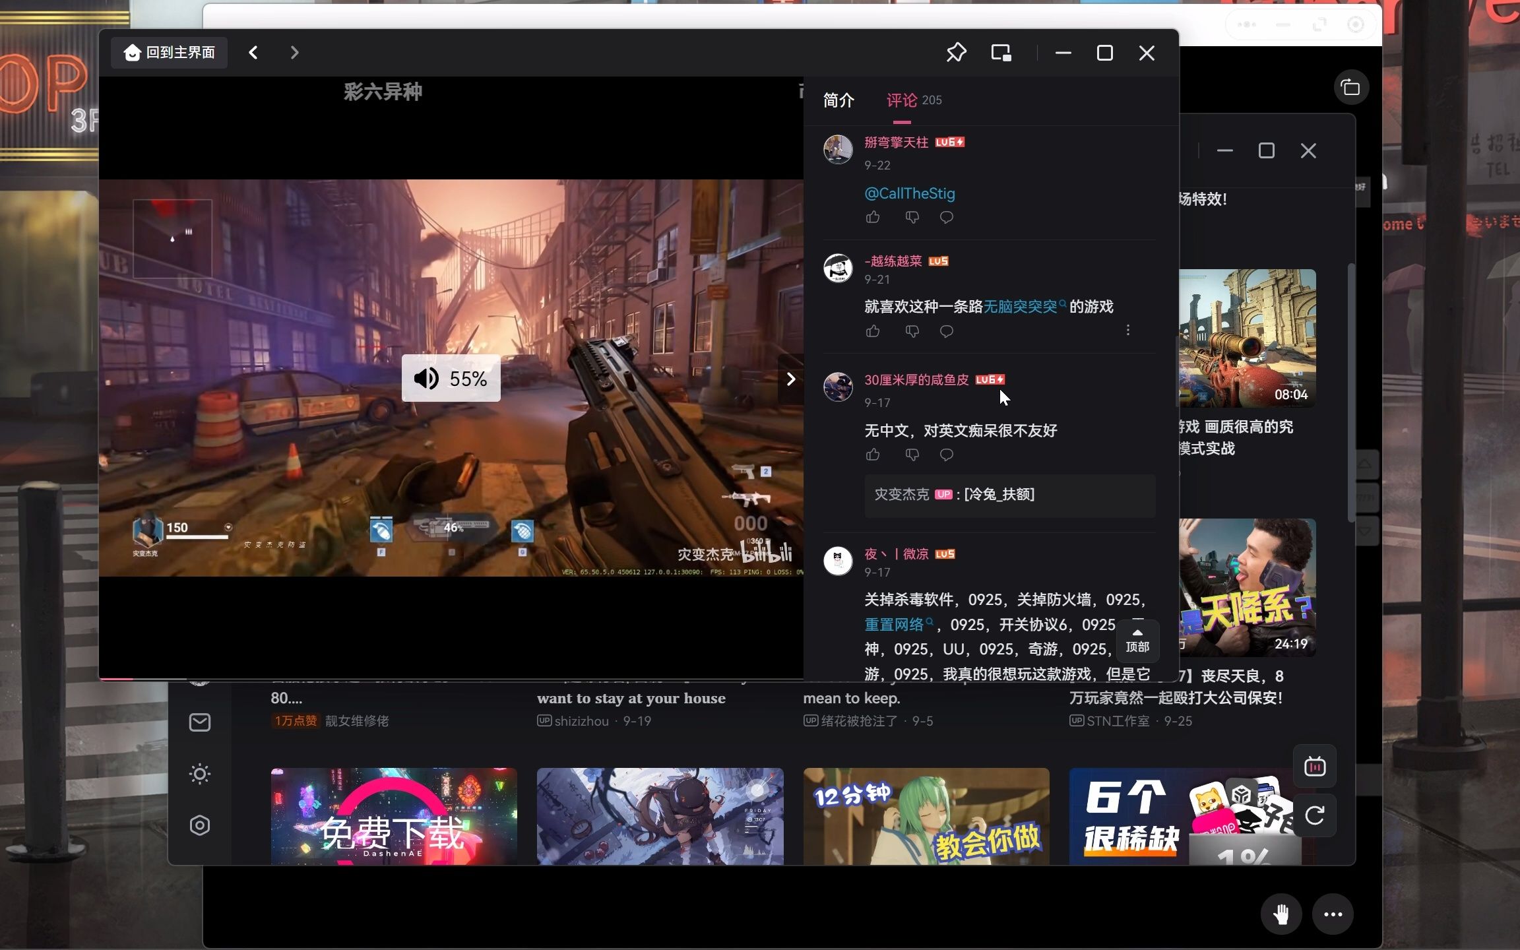This screenshot has height=950, width=1520.
Task: Like the comment by 30厘米厚的咸鱼皮
Action: pos(873,455)
